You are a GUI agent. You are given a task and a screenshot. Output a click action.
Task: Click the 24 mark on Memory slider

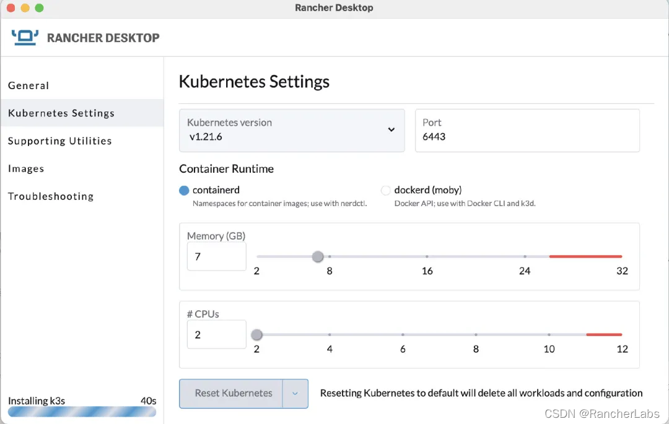coord(525,271)
